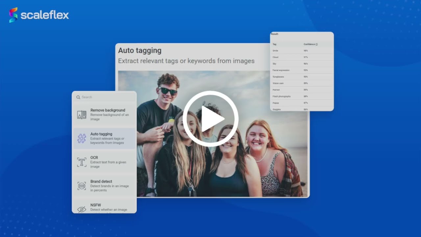Click the Remove background tool icon
This screenshot has width=421, height=237.
point(82,115)
